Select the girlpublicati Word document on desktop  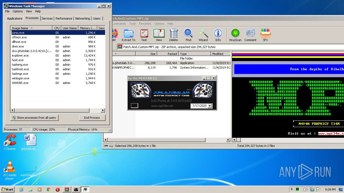30,142
